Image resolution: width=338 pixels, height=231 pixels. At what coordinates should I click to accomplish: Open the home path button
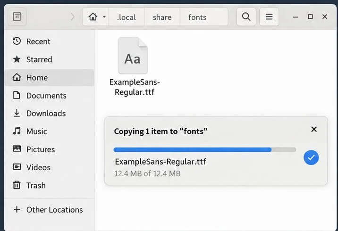point(93,17)
